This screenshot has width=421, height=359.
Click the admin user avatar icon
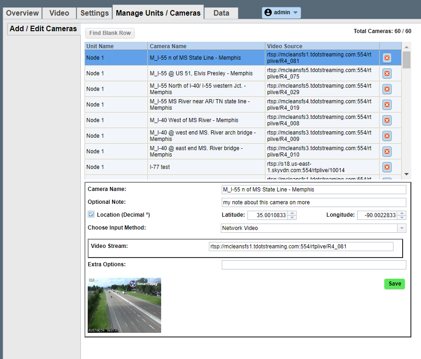(268, 12)
